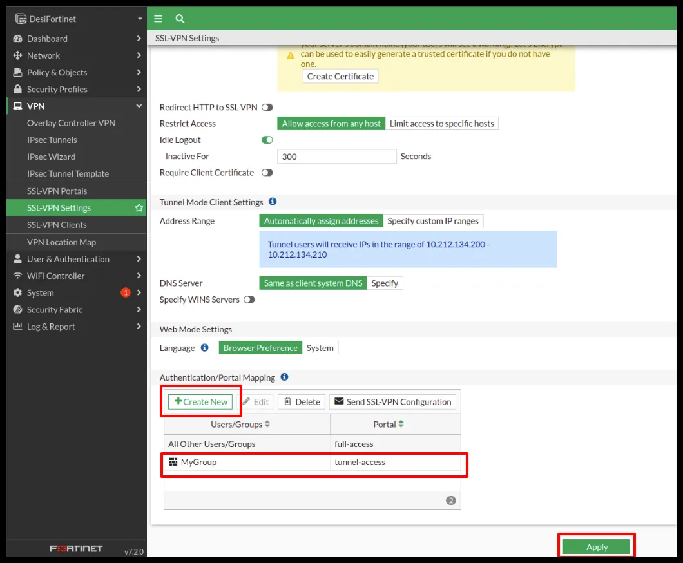Click info icon next to Language
Image resolution: width=683 pixels, height=563 pixels.
click(205, 347)
